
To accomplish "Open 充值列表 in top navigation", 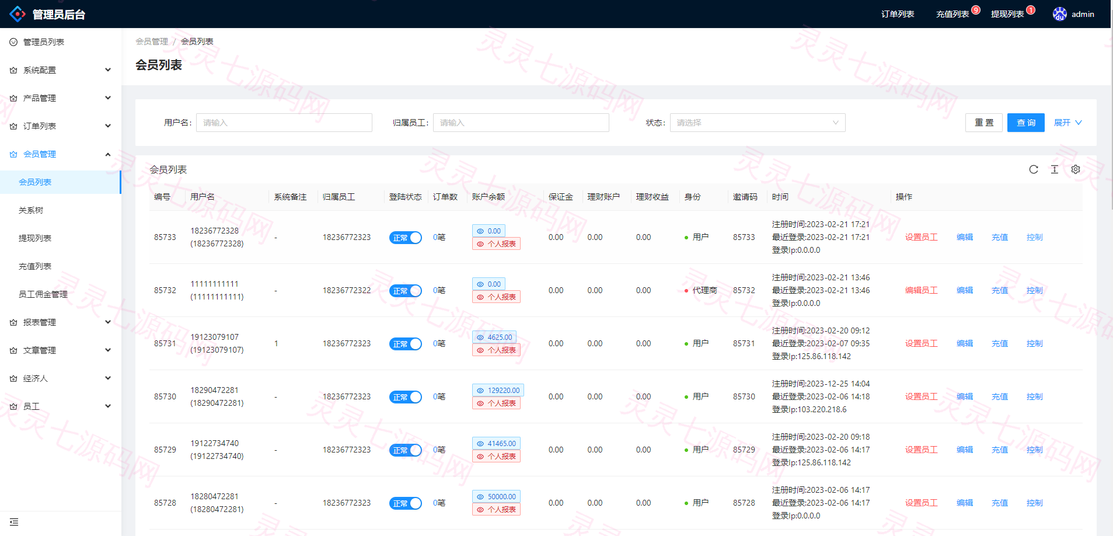I will (952, 14).
